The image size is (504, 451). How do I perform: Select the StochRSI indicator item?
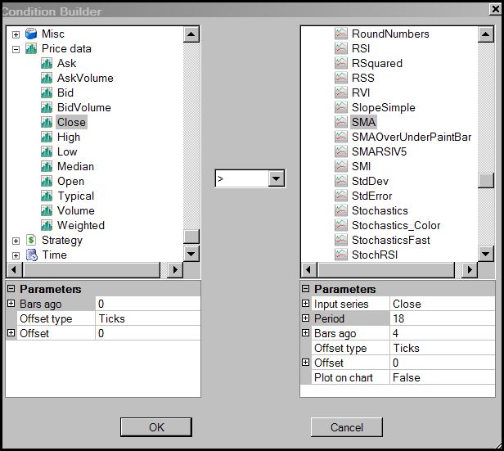[x=375, y=255]
